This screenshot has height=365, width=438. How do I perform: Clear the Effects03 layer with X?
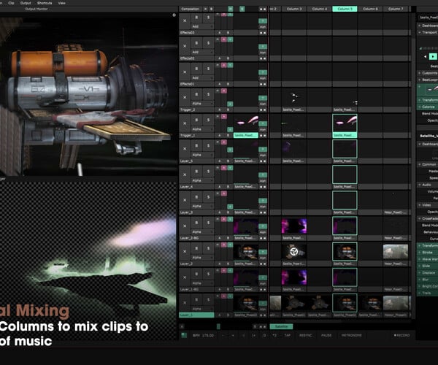(185, 20)
